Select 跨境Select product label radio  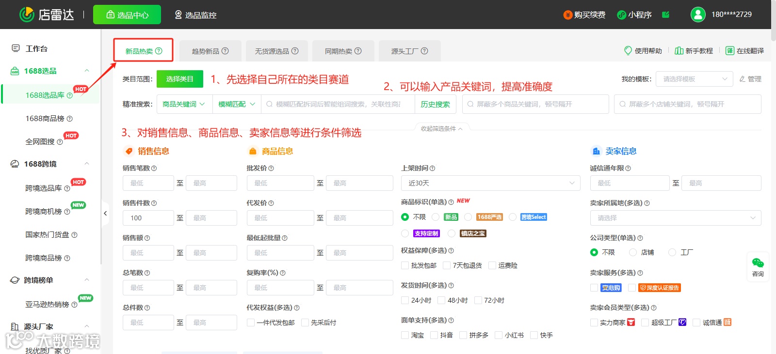(513, 217)
